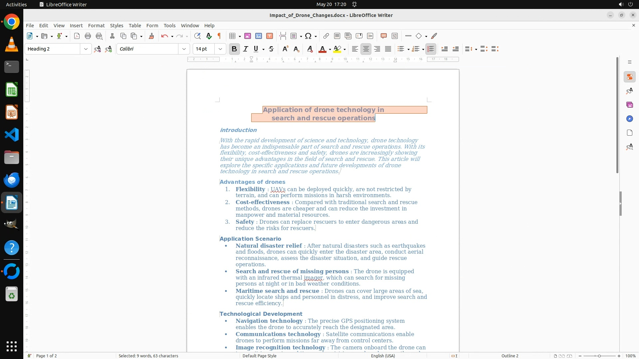Toggle Formatting Marks pilcrow
The image size is (639, 359).
pyautogui.click(x=219, y=36)
